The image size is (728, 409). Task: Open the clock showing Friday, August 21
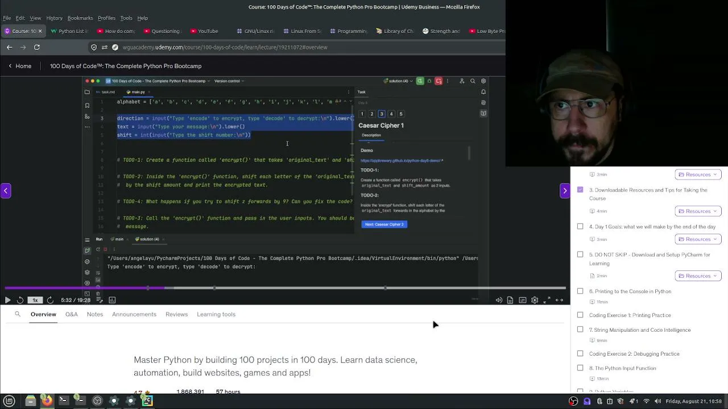pos(693,401)
